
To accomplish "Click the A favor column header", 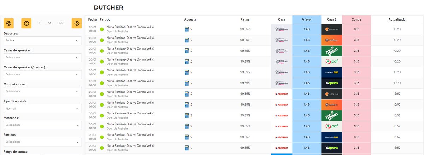I will (x=307, y=19).
